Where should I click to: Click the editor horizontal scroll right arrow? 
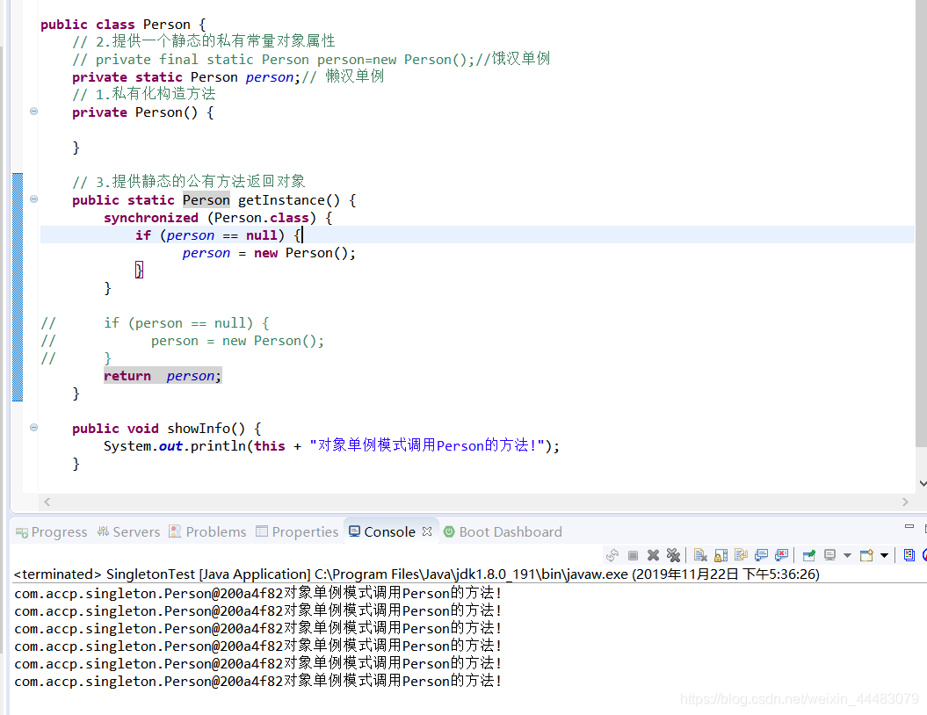[905, 502]
